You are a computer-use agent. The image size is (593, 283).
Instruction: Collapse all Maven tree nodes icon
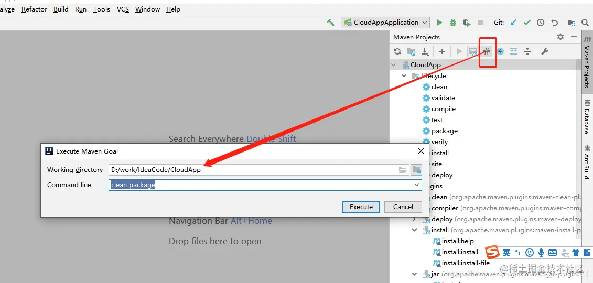[x=527, y=51]
